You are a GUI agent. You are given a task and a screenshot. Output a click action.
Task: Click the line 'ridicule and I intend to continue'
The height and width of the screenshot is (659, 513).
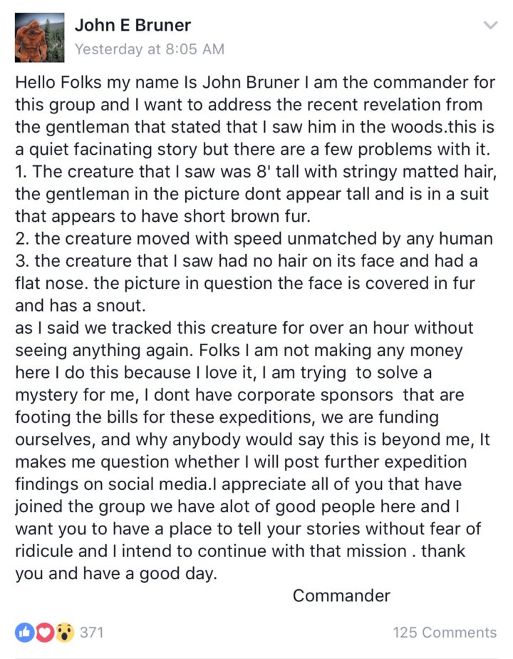(240, 551)
